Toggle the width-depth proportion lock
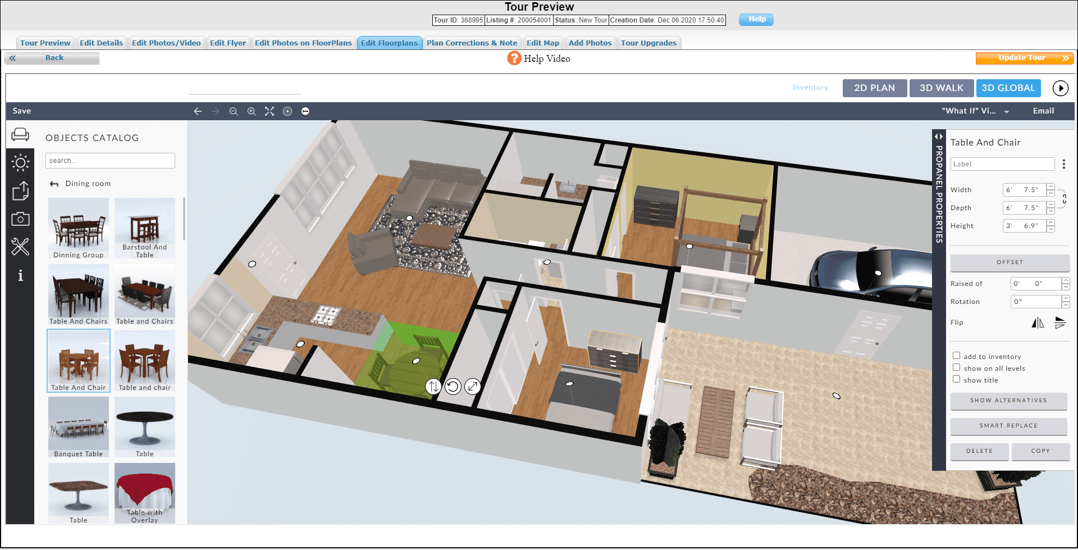Screen dimensions: 1078x550 (x=1064, y=198)
